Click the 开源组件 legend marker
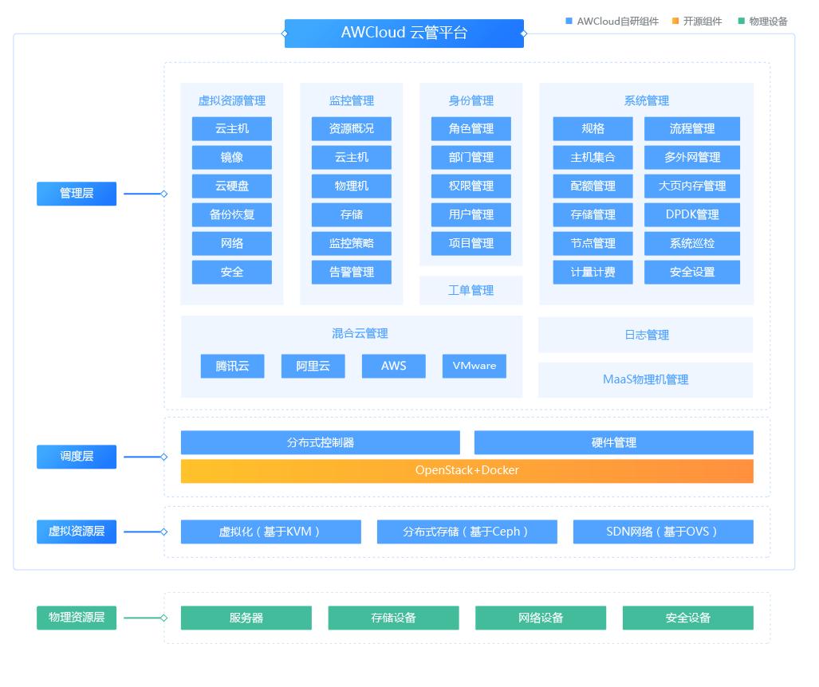This screenshot has height=687, width=819. pos(674,22)
